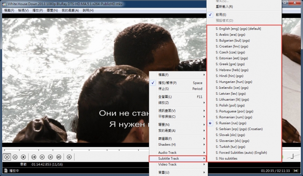
Task: Open the 檔案(F) menu in menu bar
Action: 9,11
